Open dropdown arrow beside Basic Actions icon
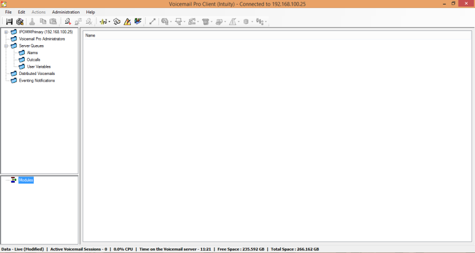The width and height of the screenshot is (475, 253). pyautogui.click(x=171, y=22)
